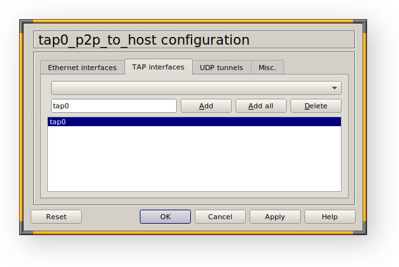Click the Cancel button
The height and width of the screenshot is (267, 399).
tap(220, 217)
